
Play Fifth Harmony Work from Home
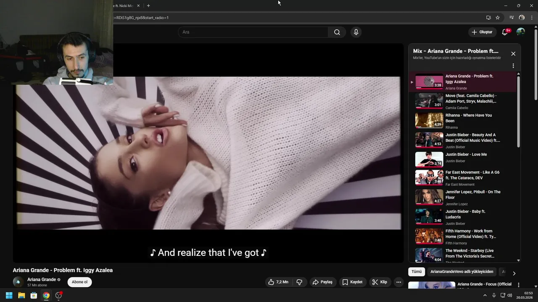(463, 237)
